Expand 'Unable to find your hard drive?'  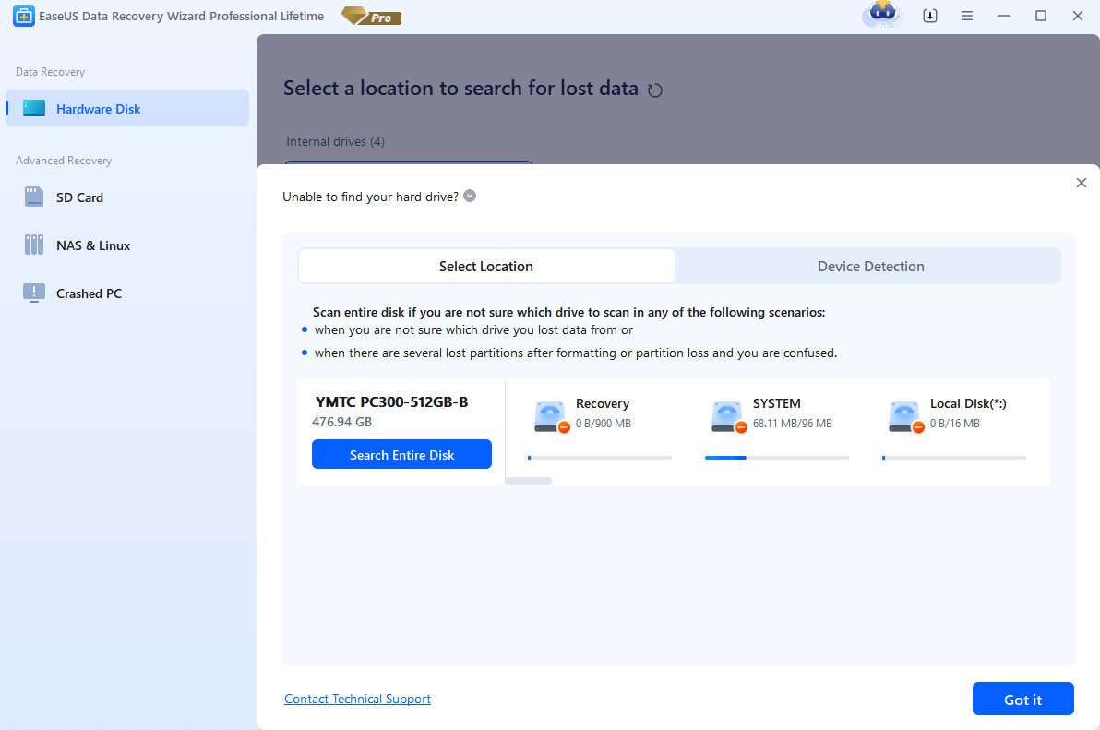tap(469, 196)
